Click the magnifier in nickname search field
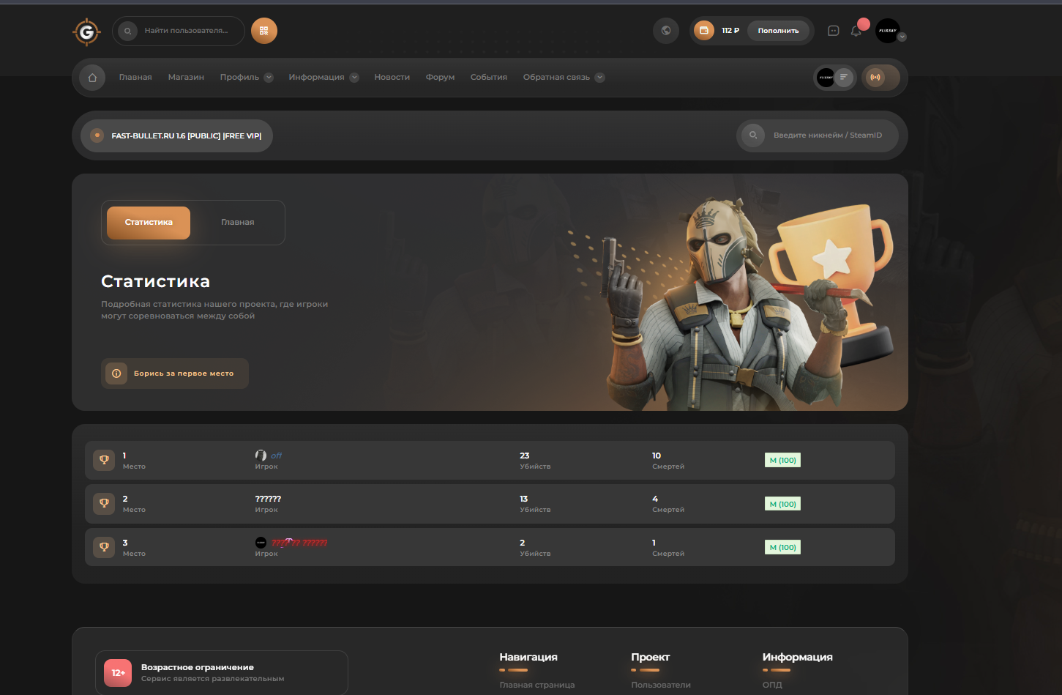 click(x=752, y=135)
